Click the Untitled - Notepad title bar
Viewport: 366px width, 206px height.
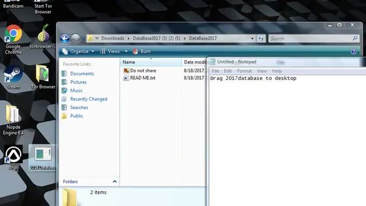coord(286,62)
